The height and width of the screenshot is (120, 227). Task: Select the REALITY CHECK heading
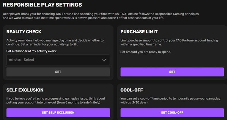(x=24, y=32)
